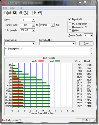The width and height of the screenshot is (99, 125).
Task: Open the Controlled by dropdown
Action: tap(74, 43)
